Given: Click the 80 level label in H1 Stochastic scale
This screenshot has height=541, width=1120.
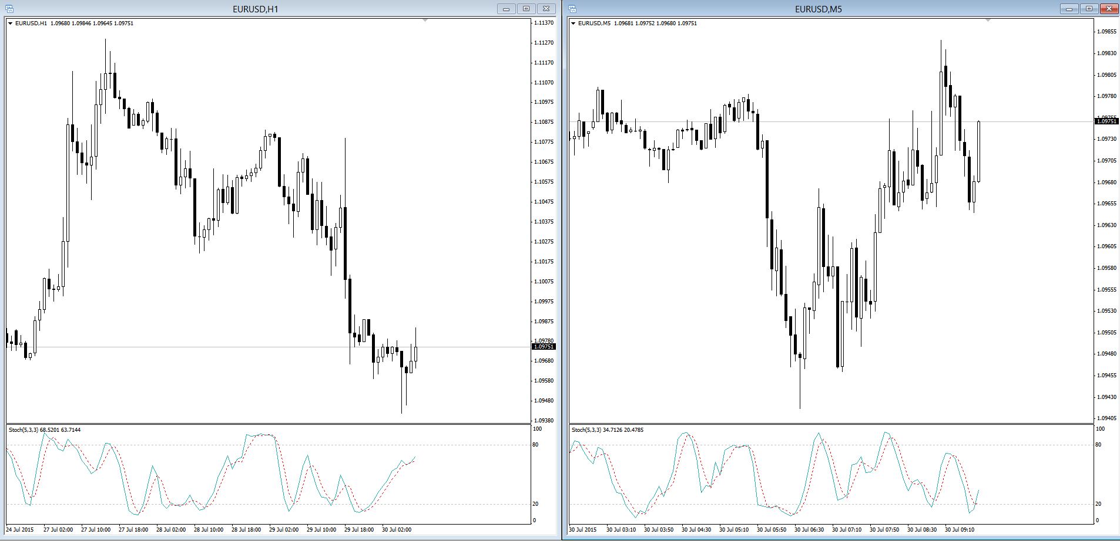Looking at the screenshot, I should (535, 445).
